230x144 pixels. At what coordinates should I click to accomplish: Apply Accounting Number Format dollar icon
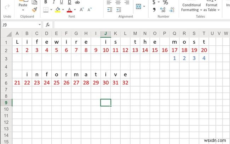(154, 2)
